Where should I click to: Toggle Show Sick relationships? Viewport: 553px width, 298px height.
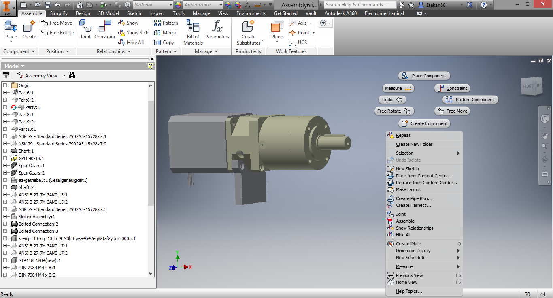coord(133,33)
